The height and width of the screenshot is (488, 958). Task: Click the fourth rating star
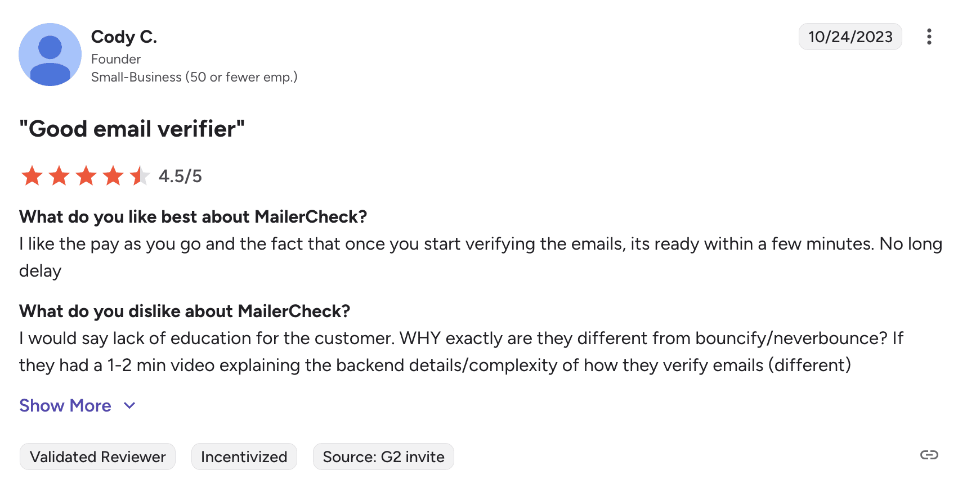pos(113,176)
